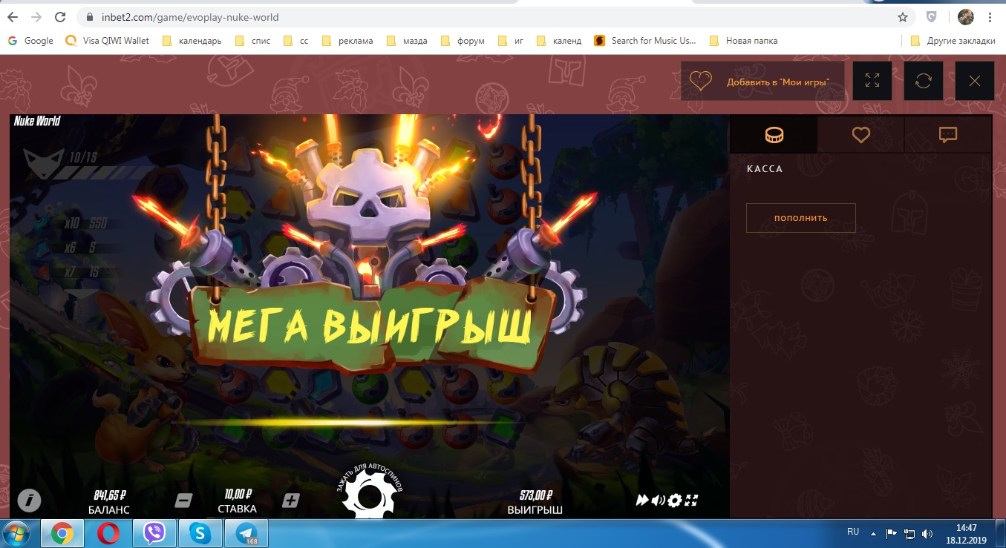1006x548 pixels.
Task: Open the 'форум' bookmark folder
Action: (462, 41)
